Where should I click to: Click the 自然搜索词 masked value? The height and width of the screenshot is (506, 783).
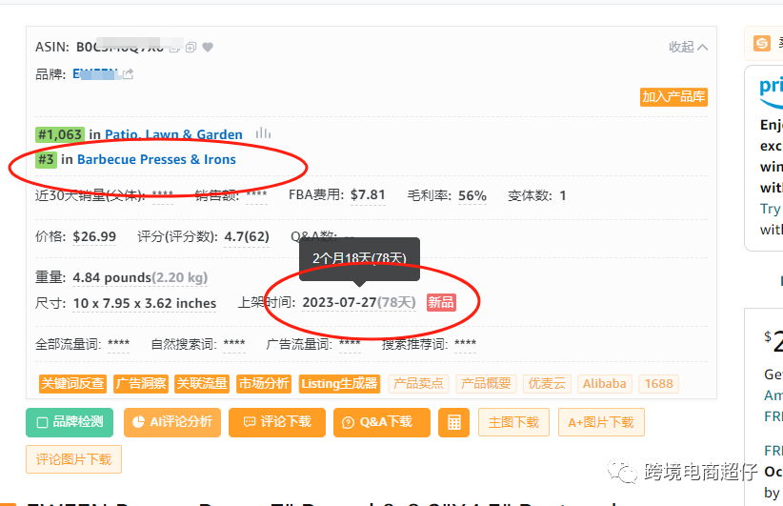234,344
